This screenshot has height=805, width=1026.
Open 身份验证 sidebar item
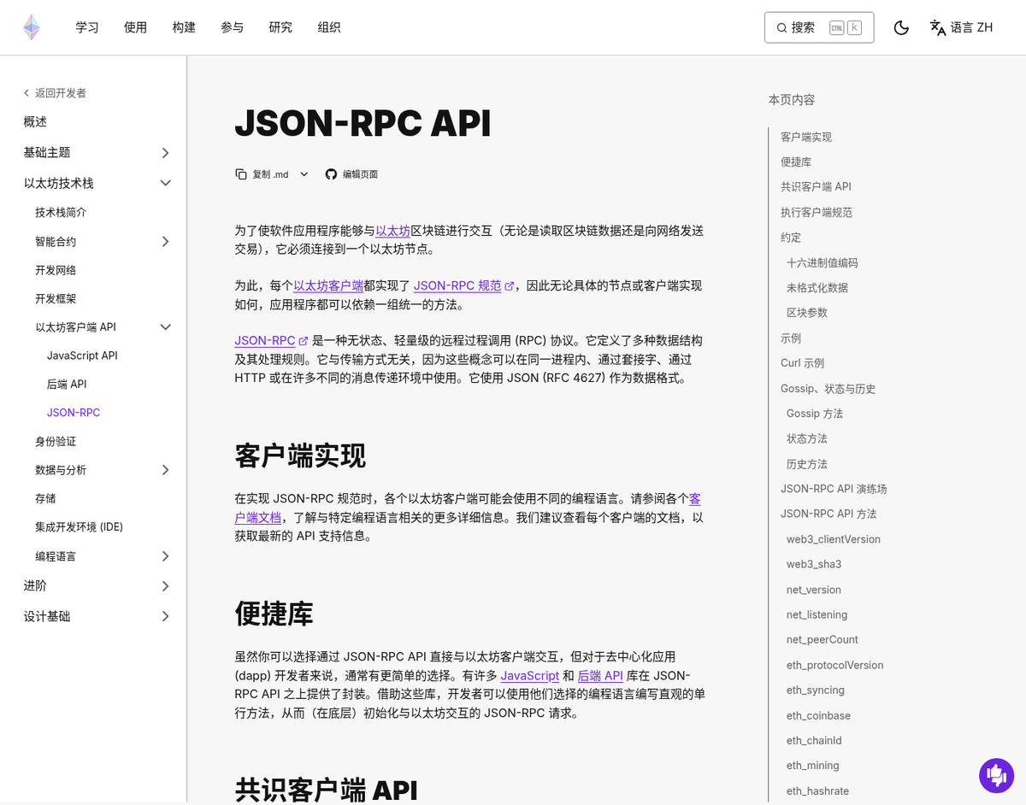click(56, 441)
